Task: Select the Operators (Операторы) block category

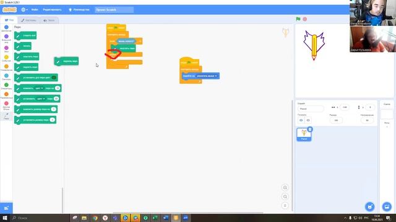Action: point(6,86)
